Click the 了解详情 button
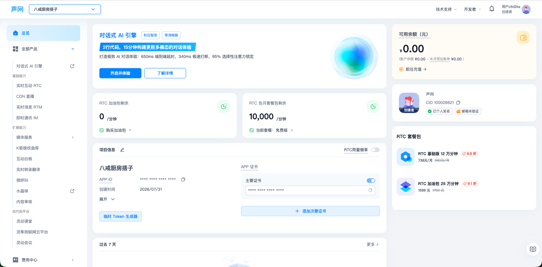Screen dimensions: 542x267 click(165, 73)
